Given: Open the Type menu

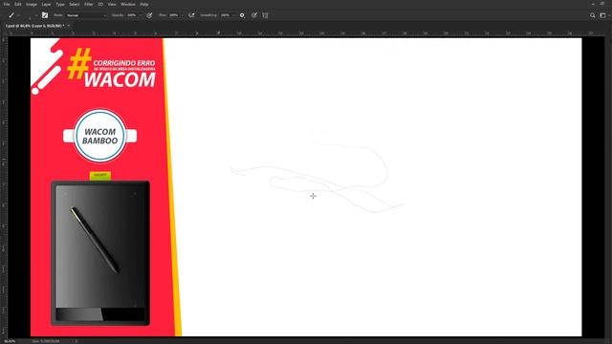Looking at the screenshot, I should pyautogui.click(x=60, y=4).
